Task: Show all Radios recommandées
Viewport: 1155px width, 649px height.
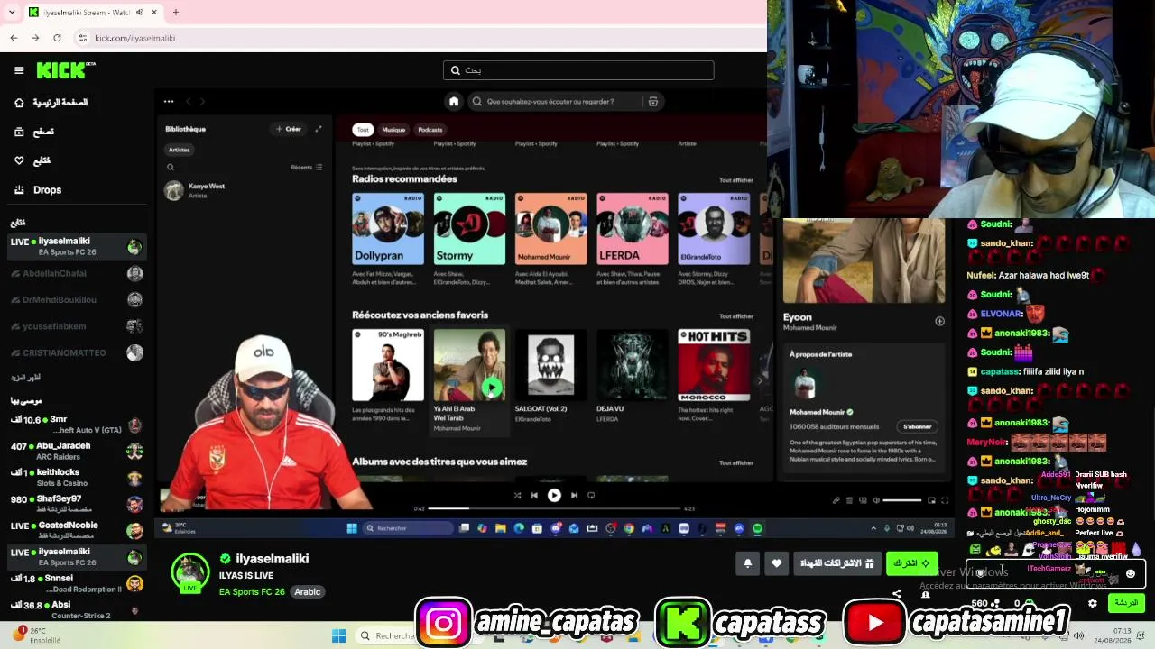Action: [x=735, y=180]
